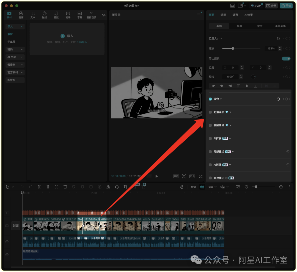297x272 pixels.
Task: Enable the 局部重绘 checkbox
Action: [x=210, y=152]
